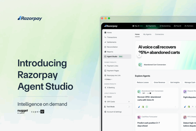This screenshot has width=196, height=131.
Task: Click WhatsApp icon on Abandoned Cart card
Action: [147, 107]
